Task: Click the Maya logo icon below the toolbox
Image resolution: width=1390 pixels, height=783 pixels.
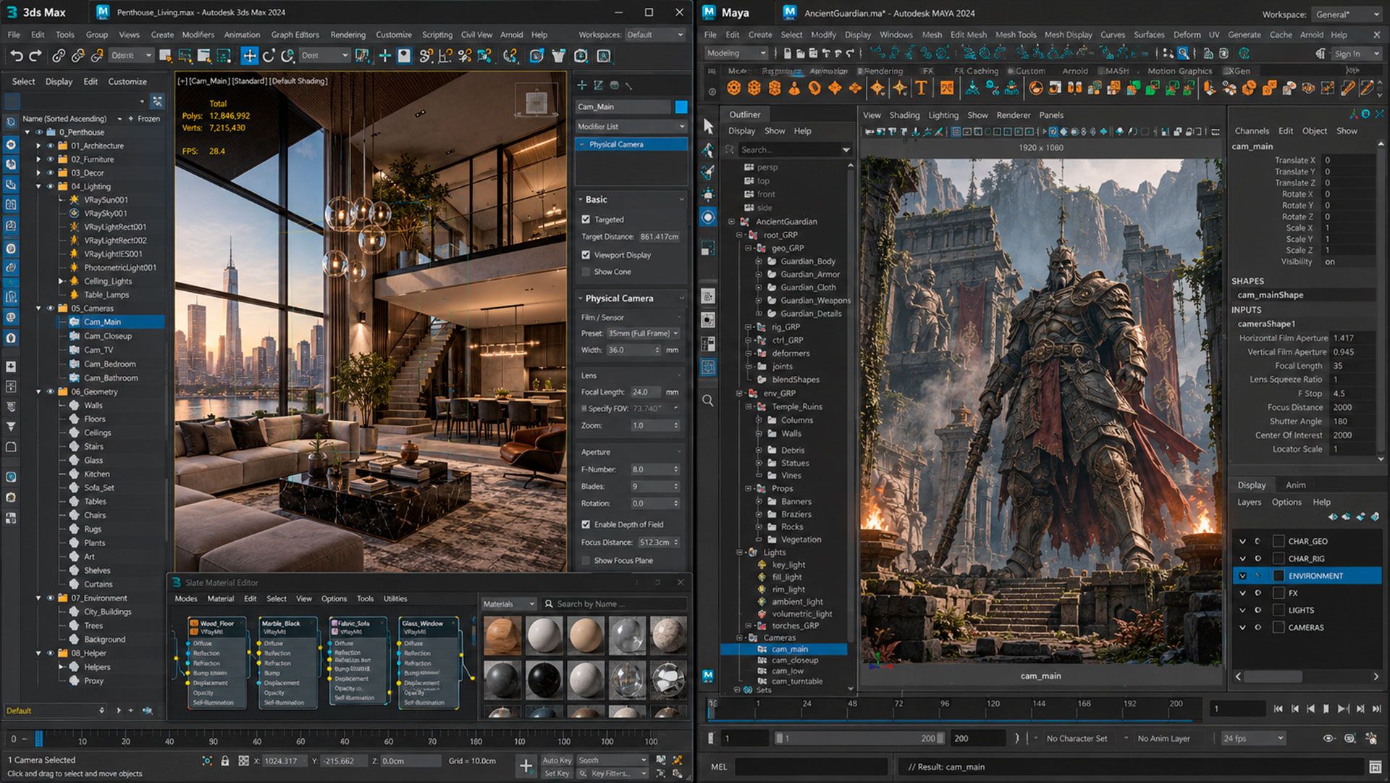Action: point(708,675)
